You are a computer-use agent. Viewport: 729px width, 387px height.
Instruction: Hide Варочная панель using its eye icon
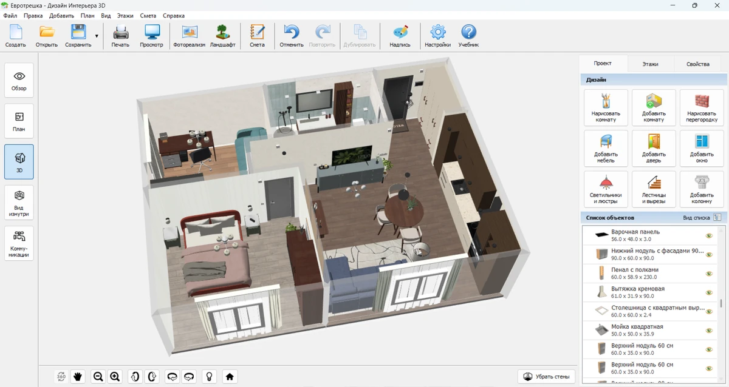point(708,236)
